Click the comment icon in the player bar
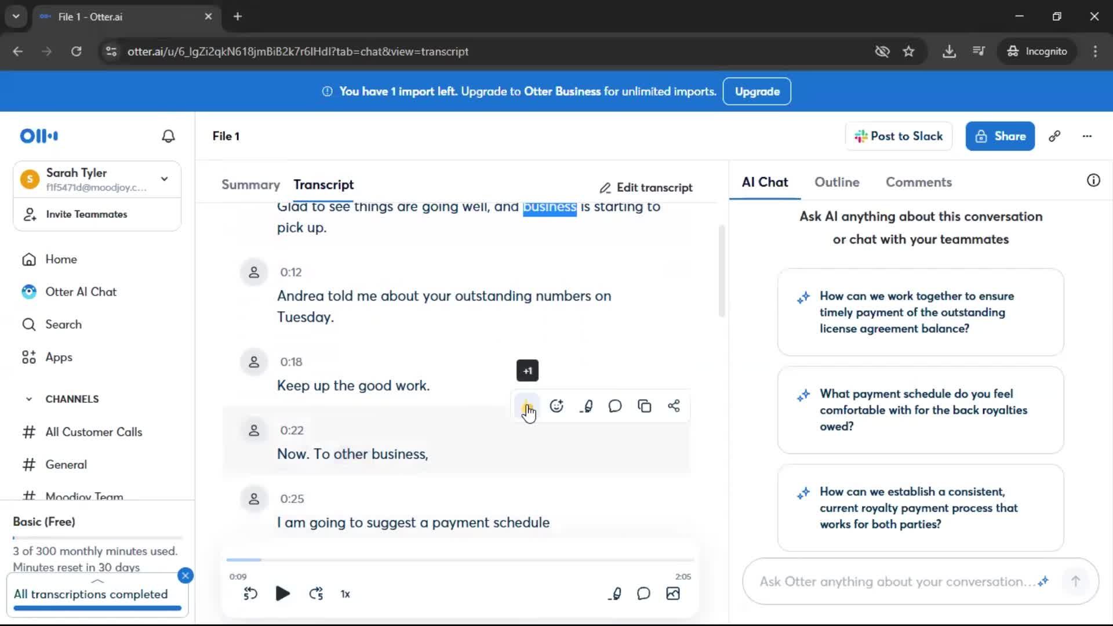 click(643, 594)
